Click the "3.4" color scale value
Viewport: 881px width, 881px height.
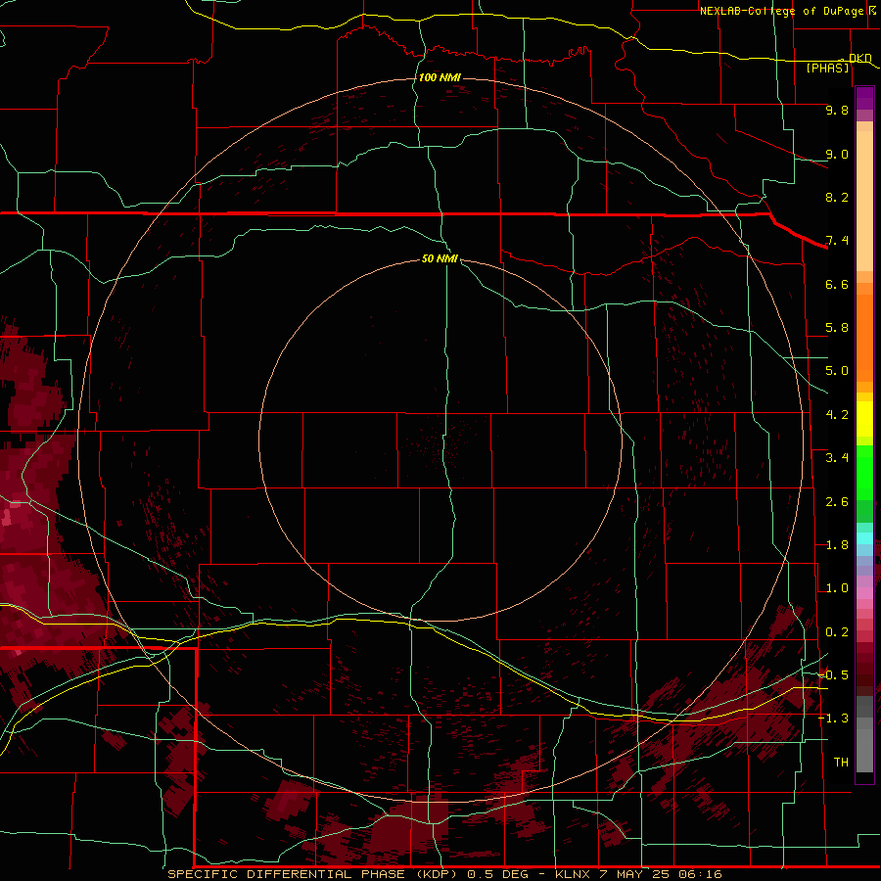pos(837,458)
